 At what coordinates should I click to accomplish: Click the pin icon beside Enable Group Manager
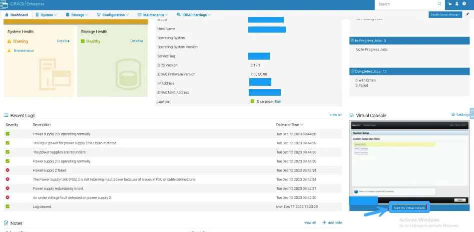tap(467, 15)
